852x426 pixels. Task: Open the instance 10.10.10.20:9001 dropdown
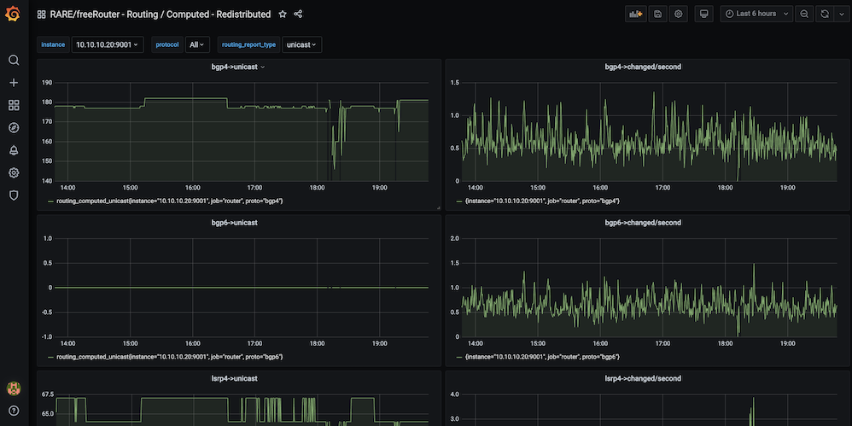(x=107, y=44)
